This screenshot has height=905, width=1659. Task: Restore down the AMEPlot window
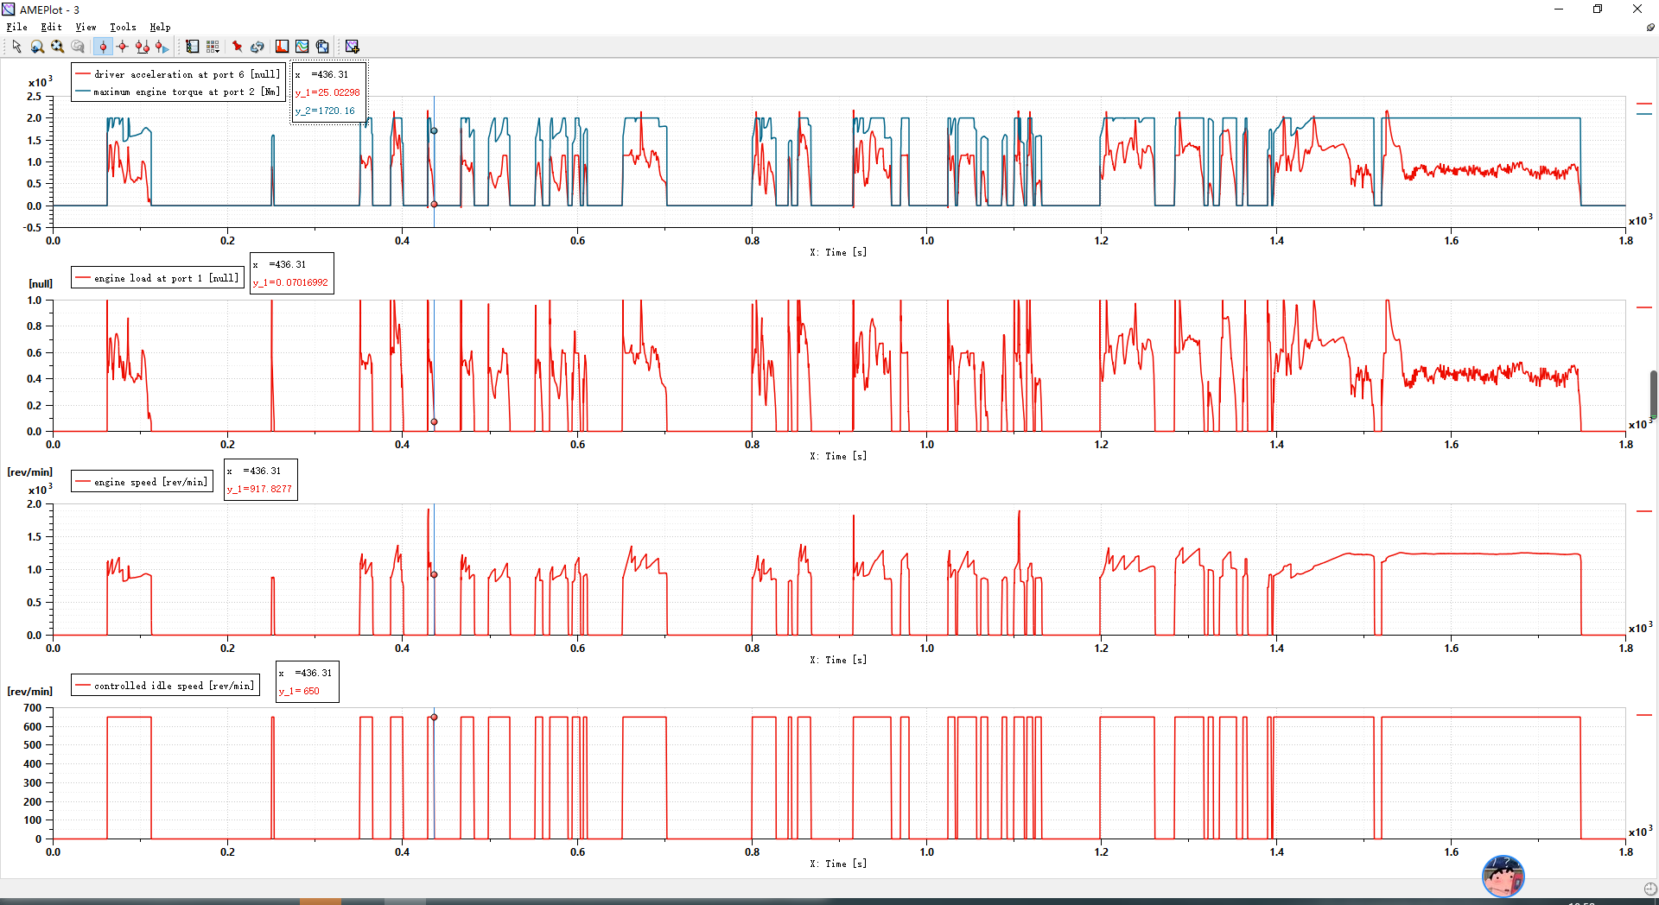(x=1598, y=9)
